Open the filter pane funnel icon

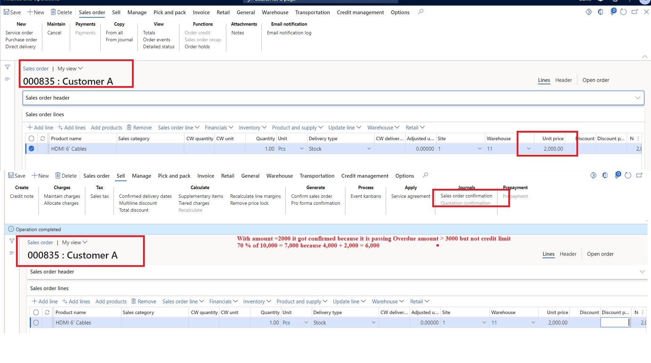pos(7,67)
